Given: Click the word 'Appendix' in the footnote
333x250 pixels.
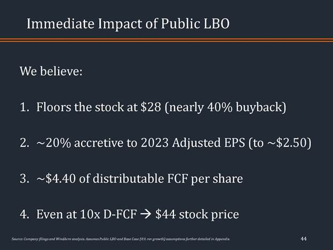Looking at the screenshot, I should click(x=222, y=237).
